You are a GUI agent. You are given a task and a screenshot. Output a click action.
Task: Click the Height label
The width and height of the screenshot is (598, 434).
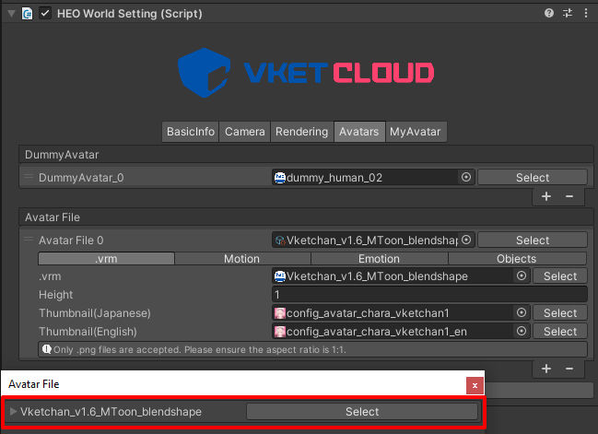tap(55, 295)
